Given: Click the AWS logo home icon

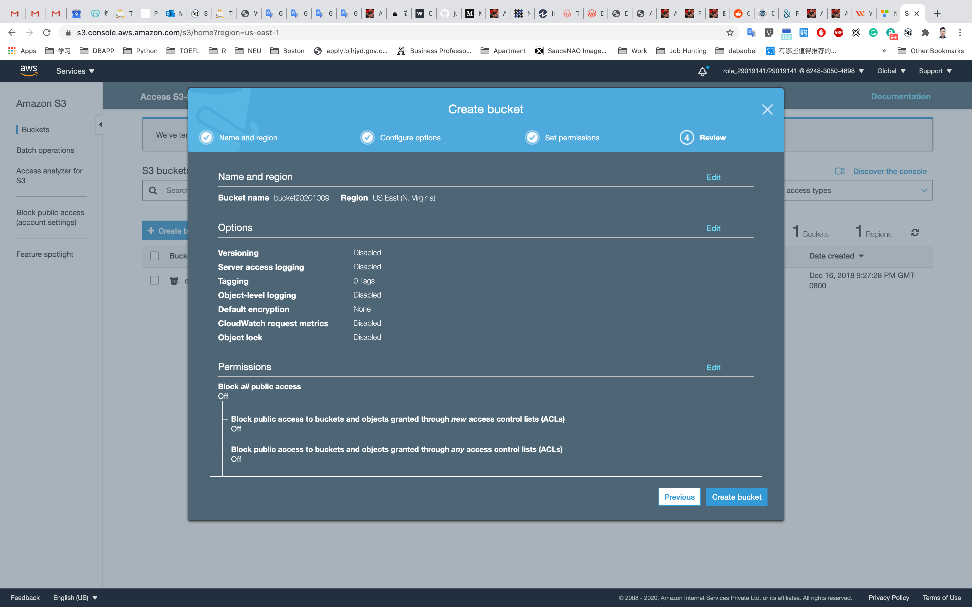Looking at the screenshot, I should pos(28,71).
